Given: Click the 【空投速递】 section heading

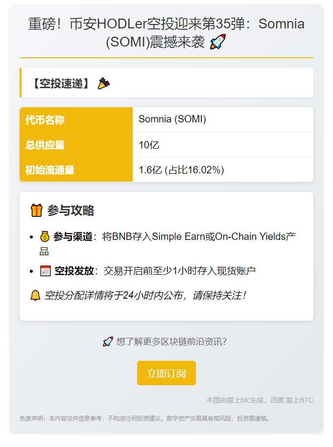Looking at the screenshot, I should (61, 83).
